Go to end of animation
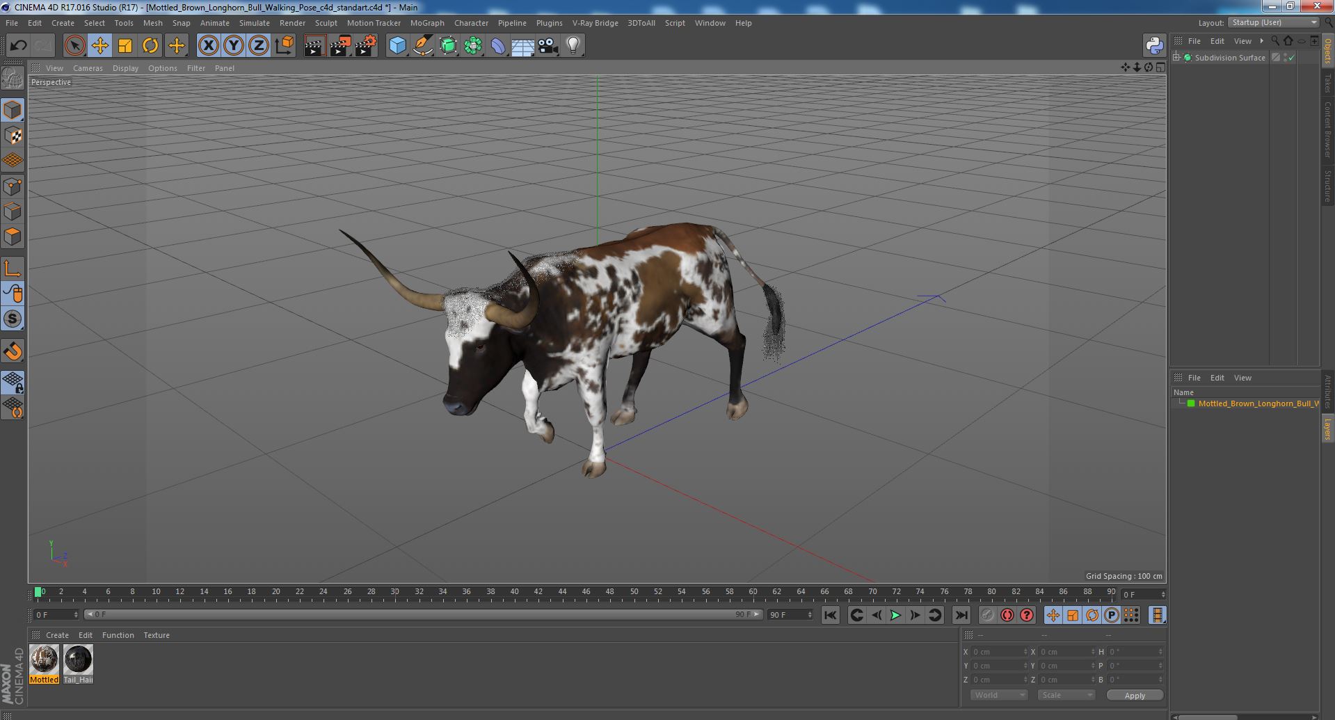 tap(961, 615)
